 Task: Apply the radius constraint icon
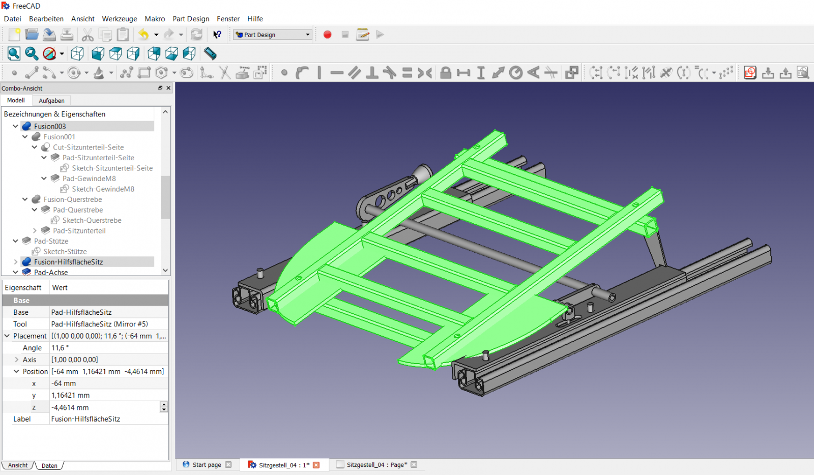[x=516, y=73]
